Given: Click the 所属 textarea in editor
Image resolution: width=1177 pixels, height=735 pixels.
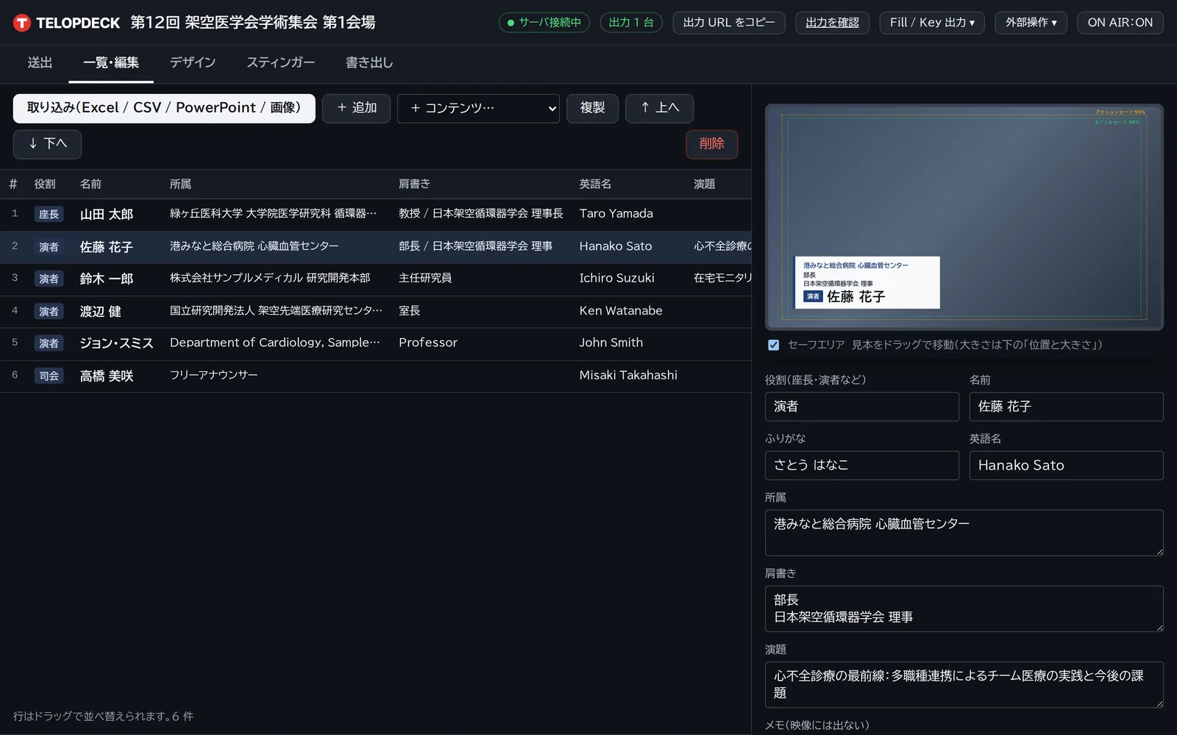Looking at the screenshot, I should pyautogui.click(x=964, y=533).
